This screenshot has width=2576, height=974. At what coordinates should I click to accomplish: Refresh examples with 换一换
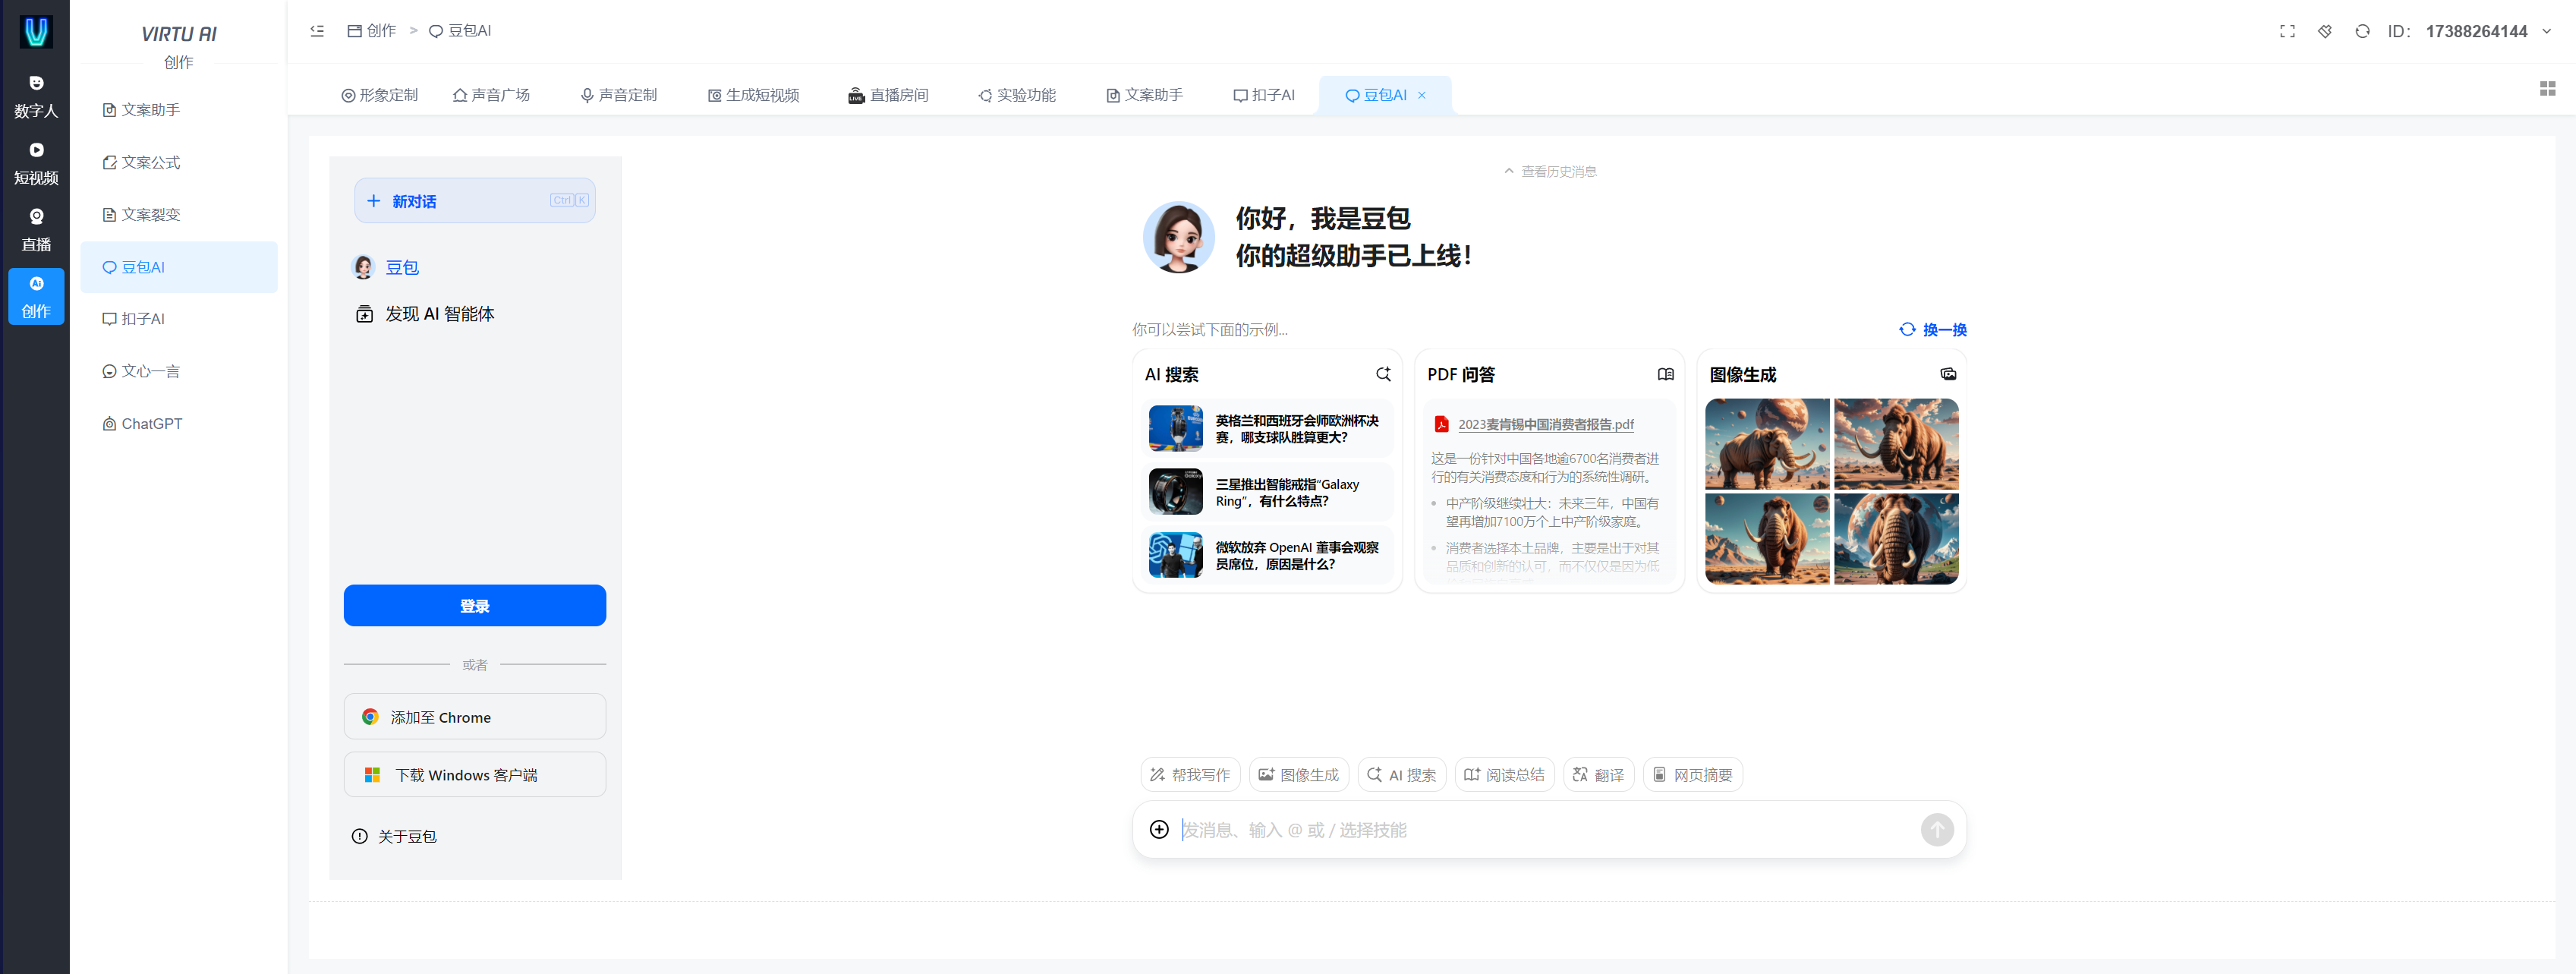point(1933,330)
